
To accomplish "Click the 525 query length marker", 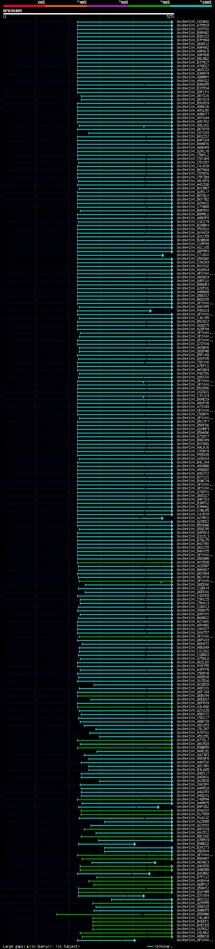I will (170, 16).
